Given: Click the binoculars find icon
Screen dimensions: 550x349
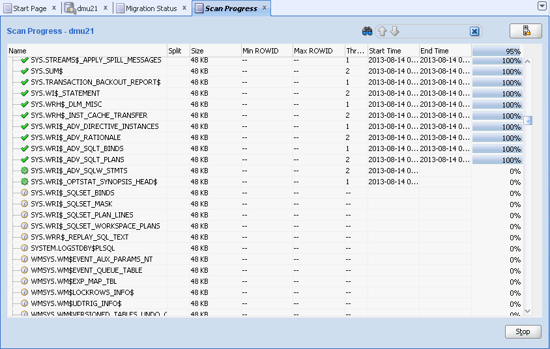Looking at the screenshot, I should [x=367, y=31].
